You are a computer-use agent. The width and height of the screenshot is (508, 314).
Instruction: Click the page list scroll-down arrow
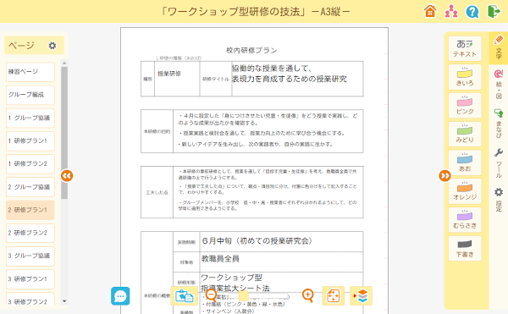(64, 301)
